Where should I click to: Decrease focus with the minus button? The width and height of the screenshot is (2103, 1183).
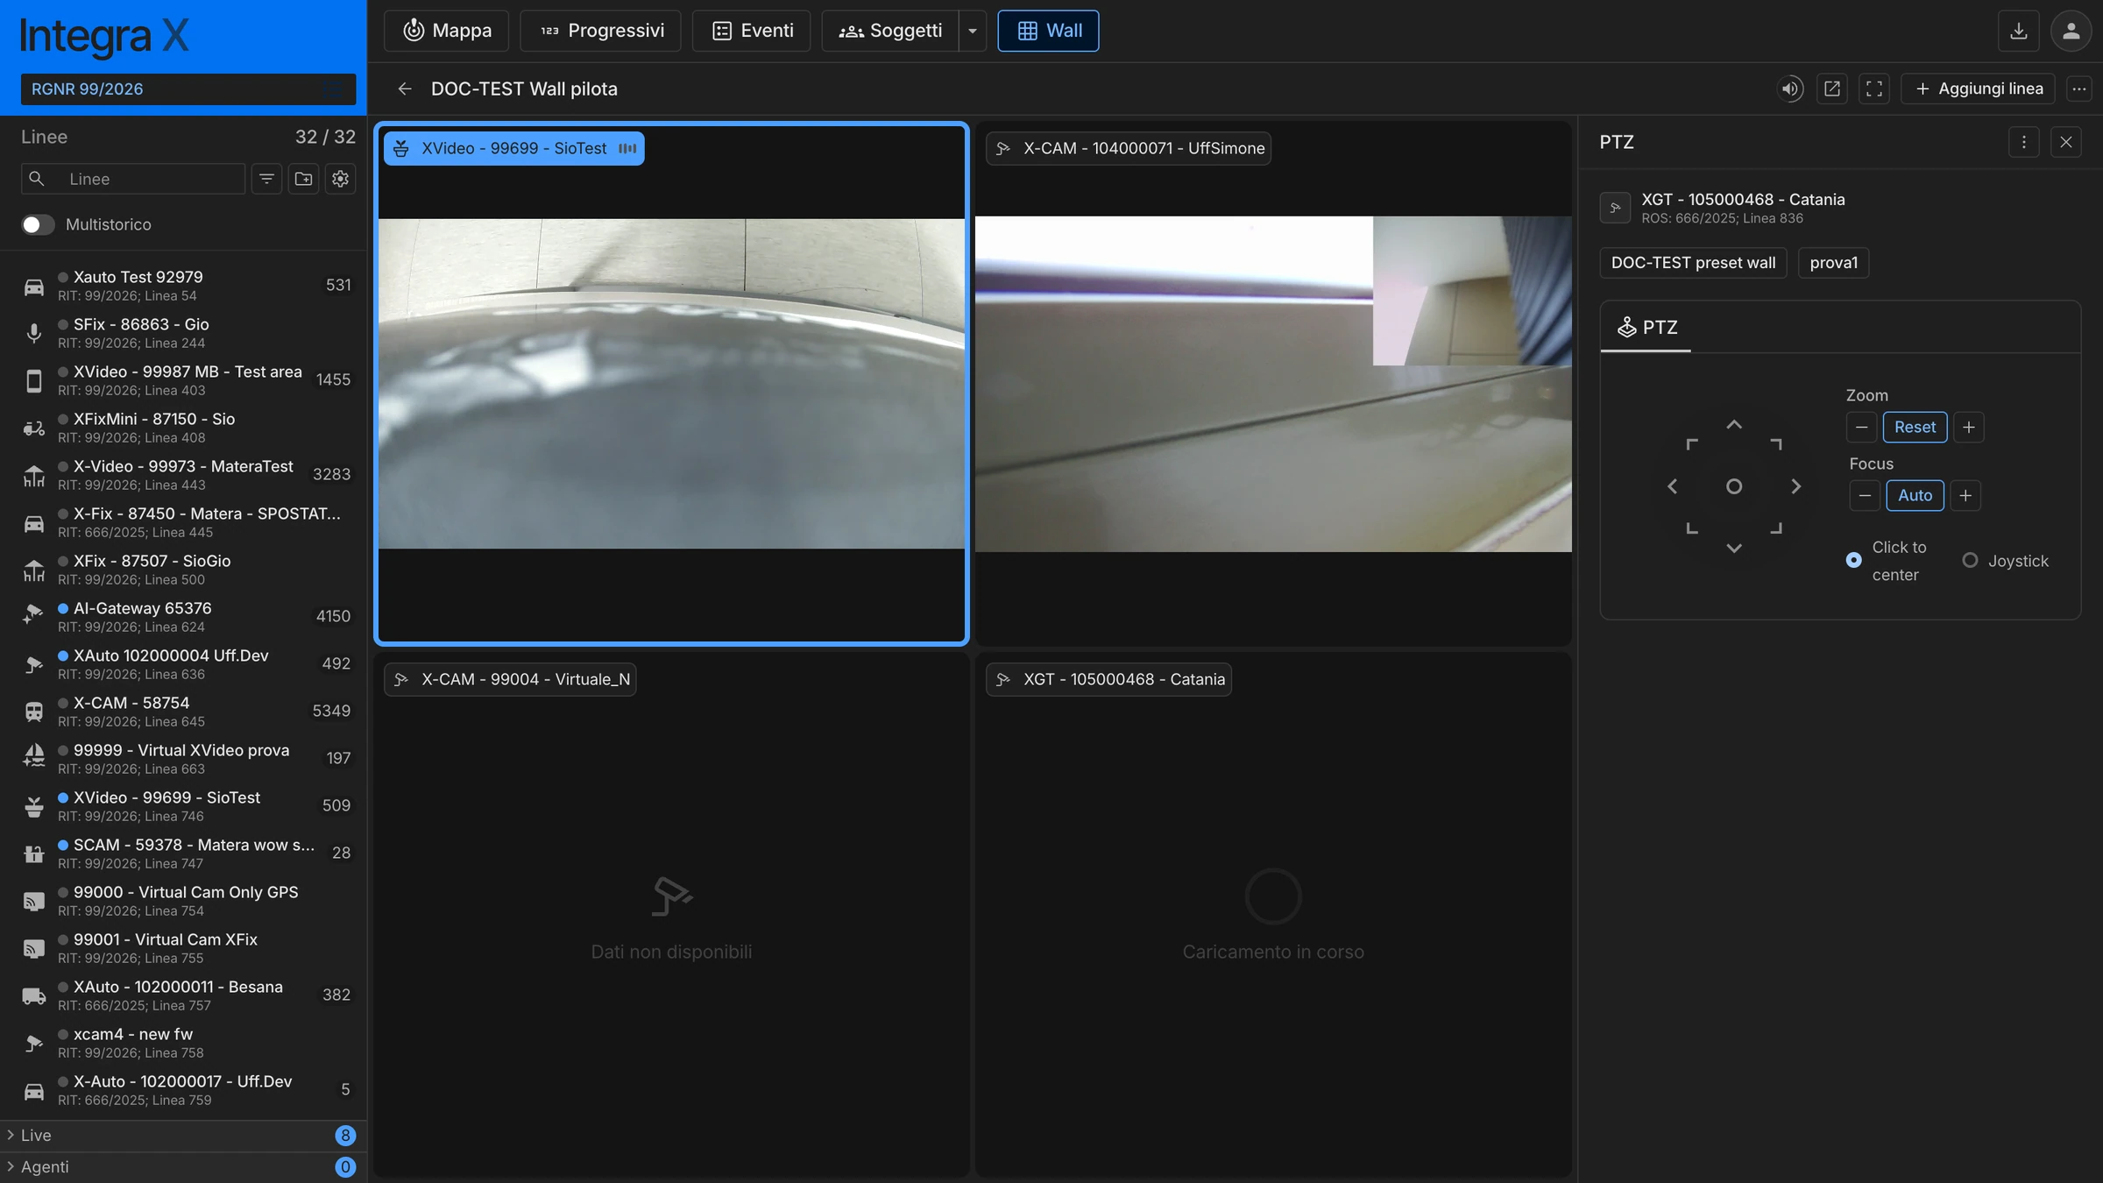point(1865,495)
